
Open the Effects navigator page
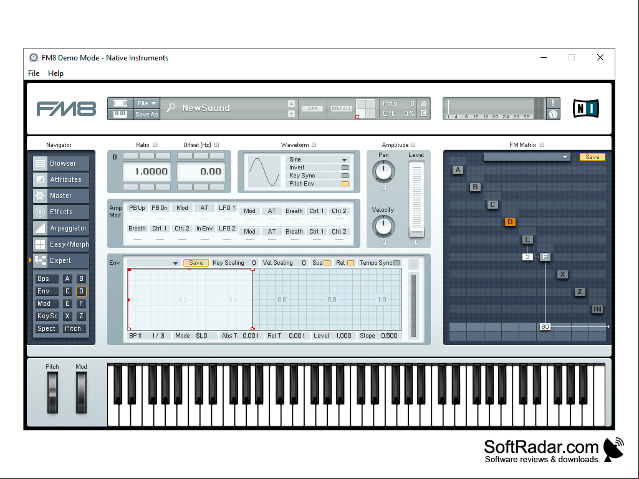click(x=60, y=212)
